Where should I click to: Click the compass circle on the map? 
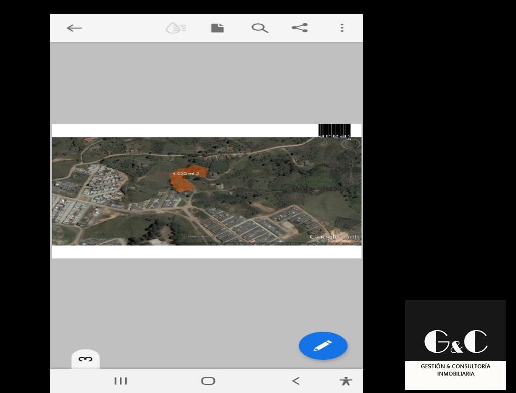[351, 144]
